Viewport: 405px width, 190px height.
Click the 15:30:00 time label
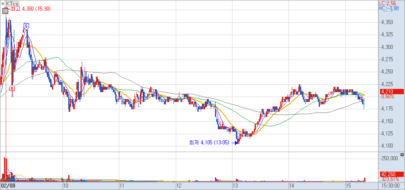[392, 186]
